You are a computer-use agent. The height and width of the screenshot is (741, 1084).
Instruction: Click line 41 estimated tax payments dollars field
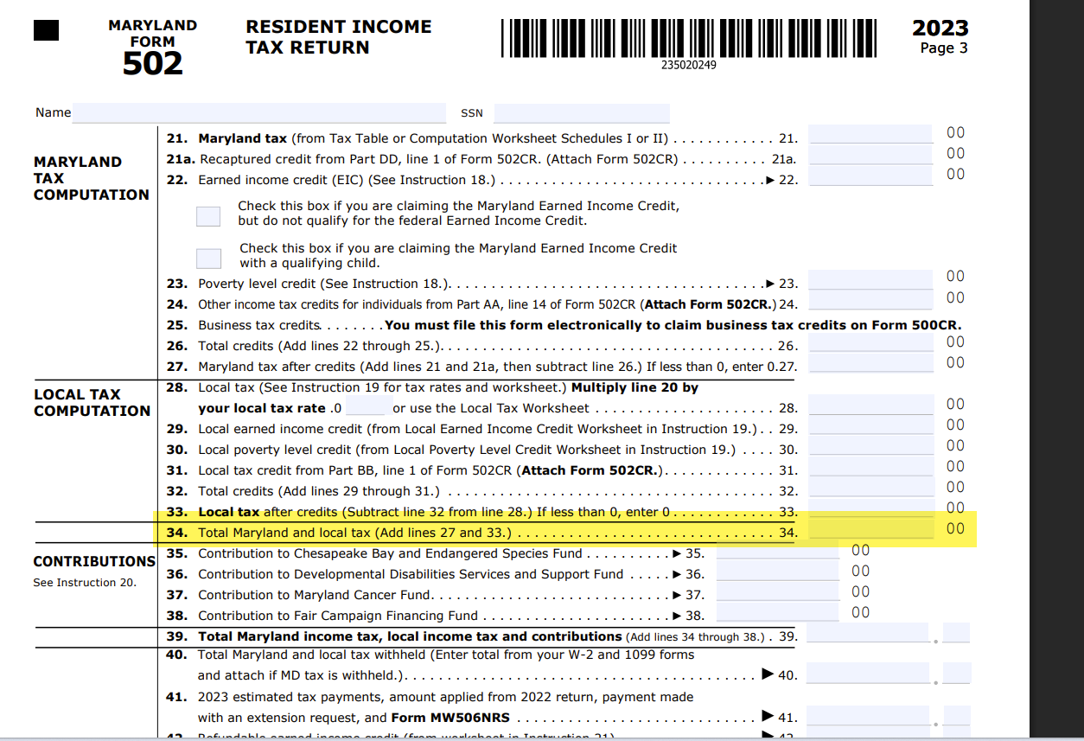[x=868, y=715]
